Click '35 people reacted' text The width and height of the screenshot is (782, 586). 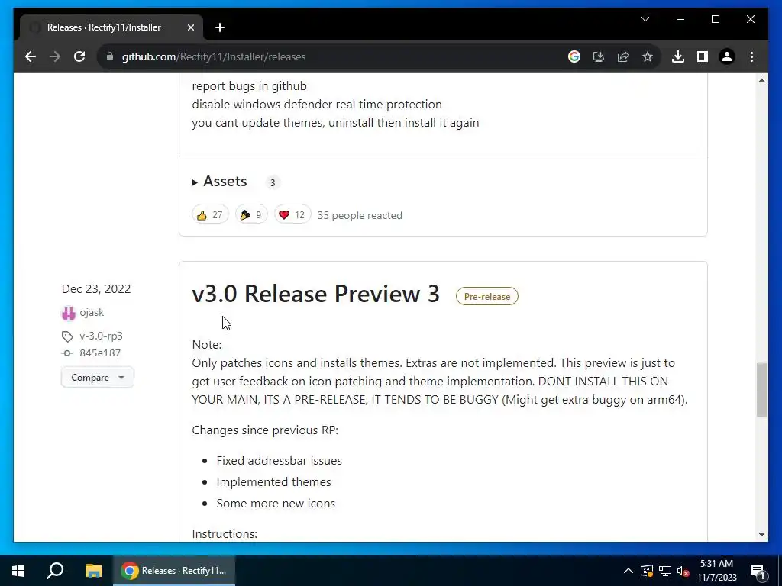[360, 215]
